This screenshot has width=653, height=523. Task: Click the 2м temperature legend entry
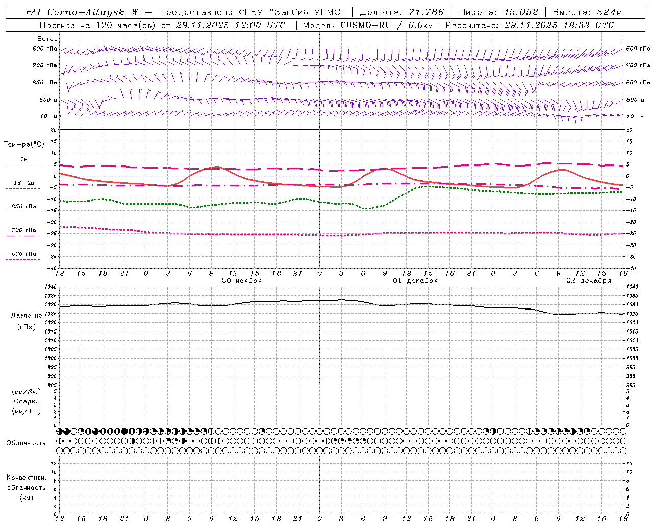click(24, 160)
